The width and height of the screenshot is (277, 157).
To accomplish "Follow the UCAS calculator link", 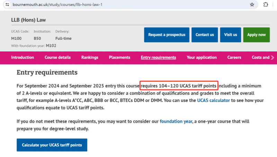I will [213, 100].
